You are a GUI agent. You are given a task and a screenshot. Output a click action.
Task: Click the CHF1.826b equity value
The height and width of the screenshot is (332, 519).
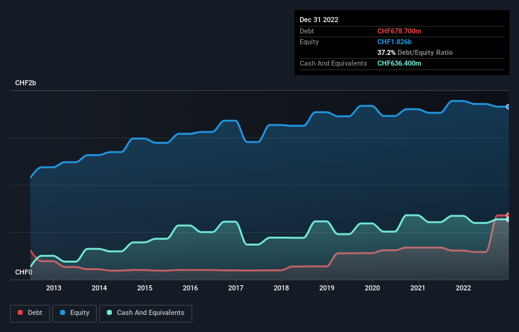point(393,42)
